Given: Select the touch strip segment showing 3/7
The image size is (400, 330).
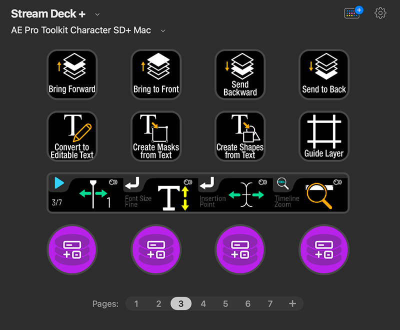Looking at the screenshot, I should [86, 193].
